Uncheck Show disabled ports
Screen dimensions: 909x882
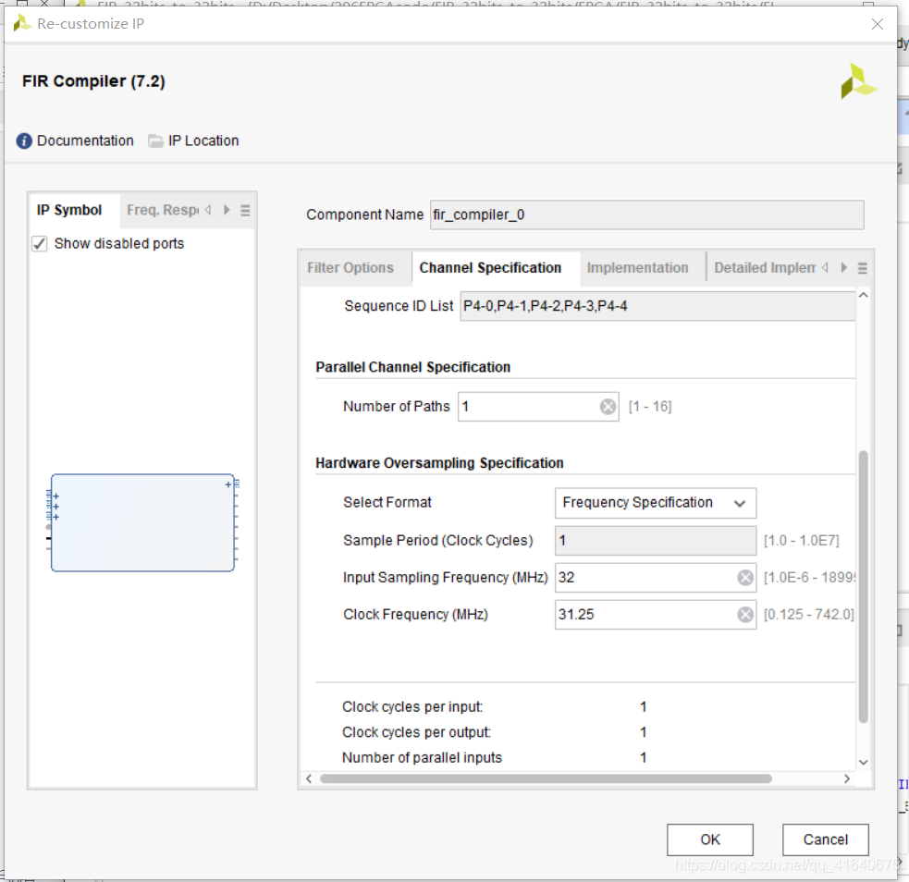tap(40, 244)
